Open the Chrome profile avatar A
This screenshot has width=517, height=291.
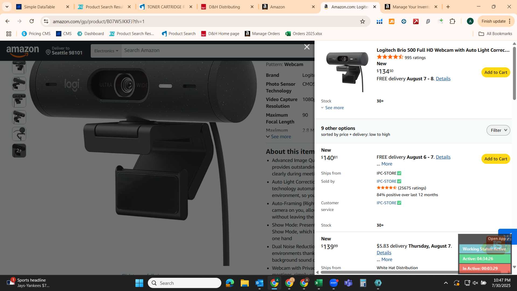pyautogui.click(x=470, y=21)
